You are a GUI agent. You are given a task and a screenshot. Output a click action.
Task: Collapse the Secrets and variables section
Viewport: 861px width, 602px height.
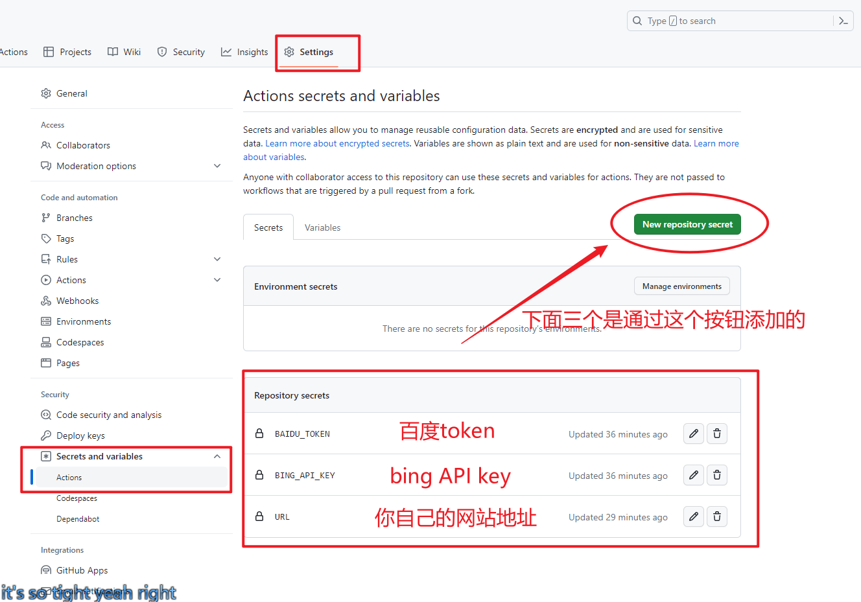click(x=217, y=456)
